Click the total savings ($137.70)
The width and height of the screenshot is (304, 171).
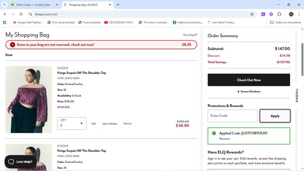point(283,62)
